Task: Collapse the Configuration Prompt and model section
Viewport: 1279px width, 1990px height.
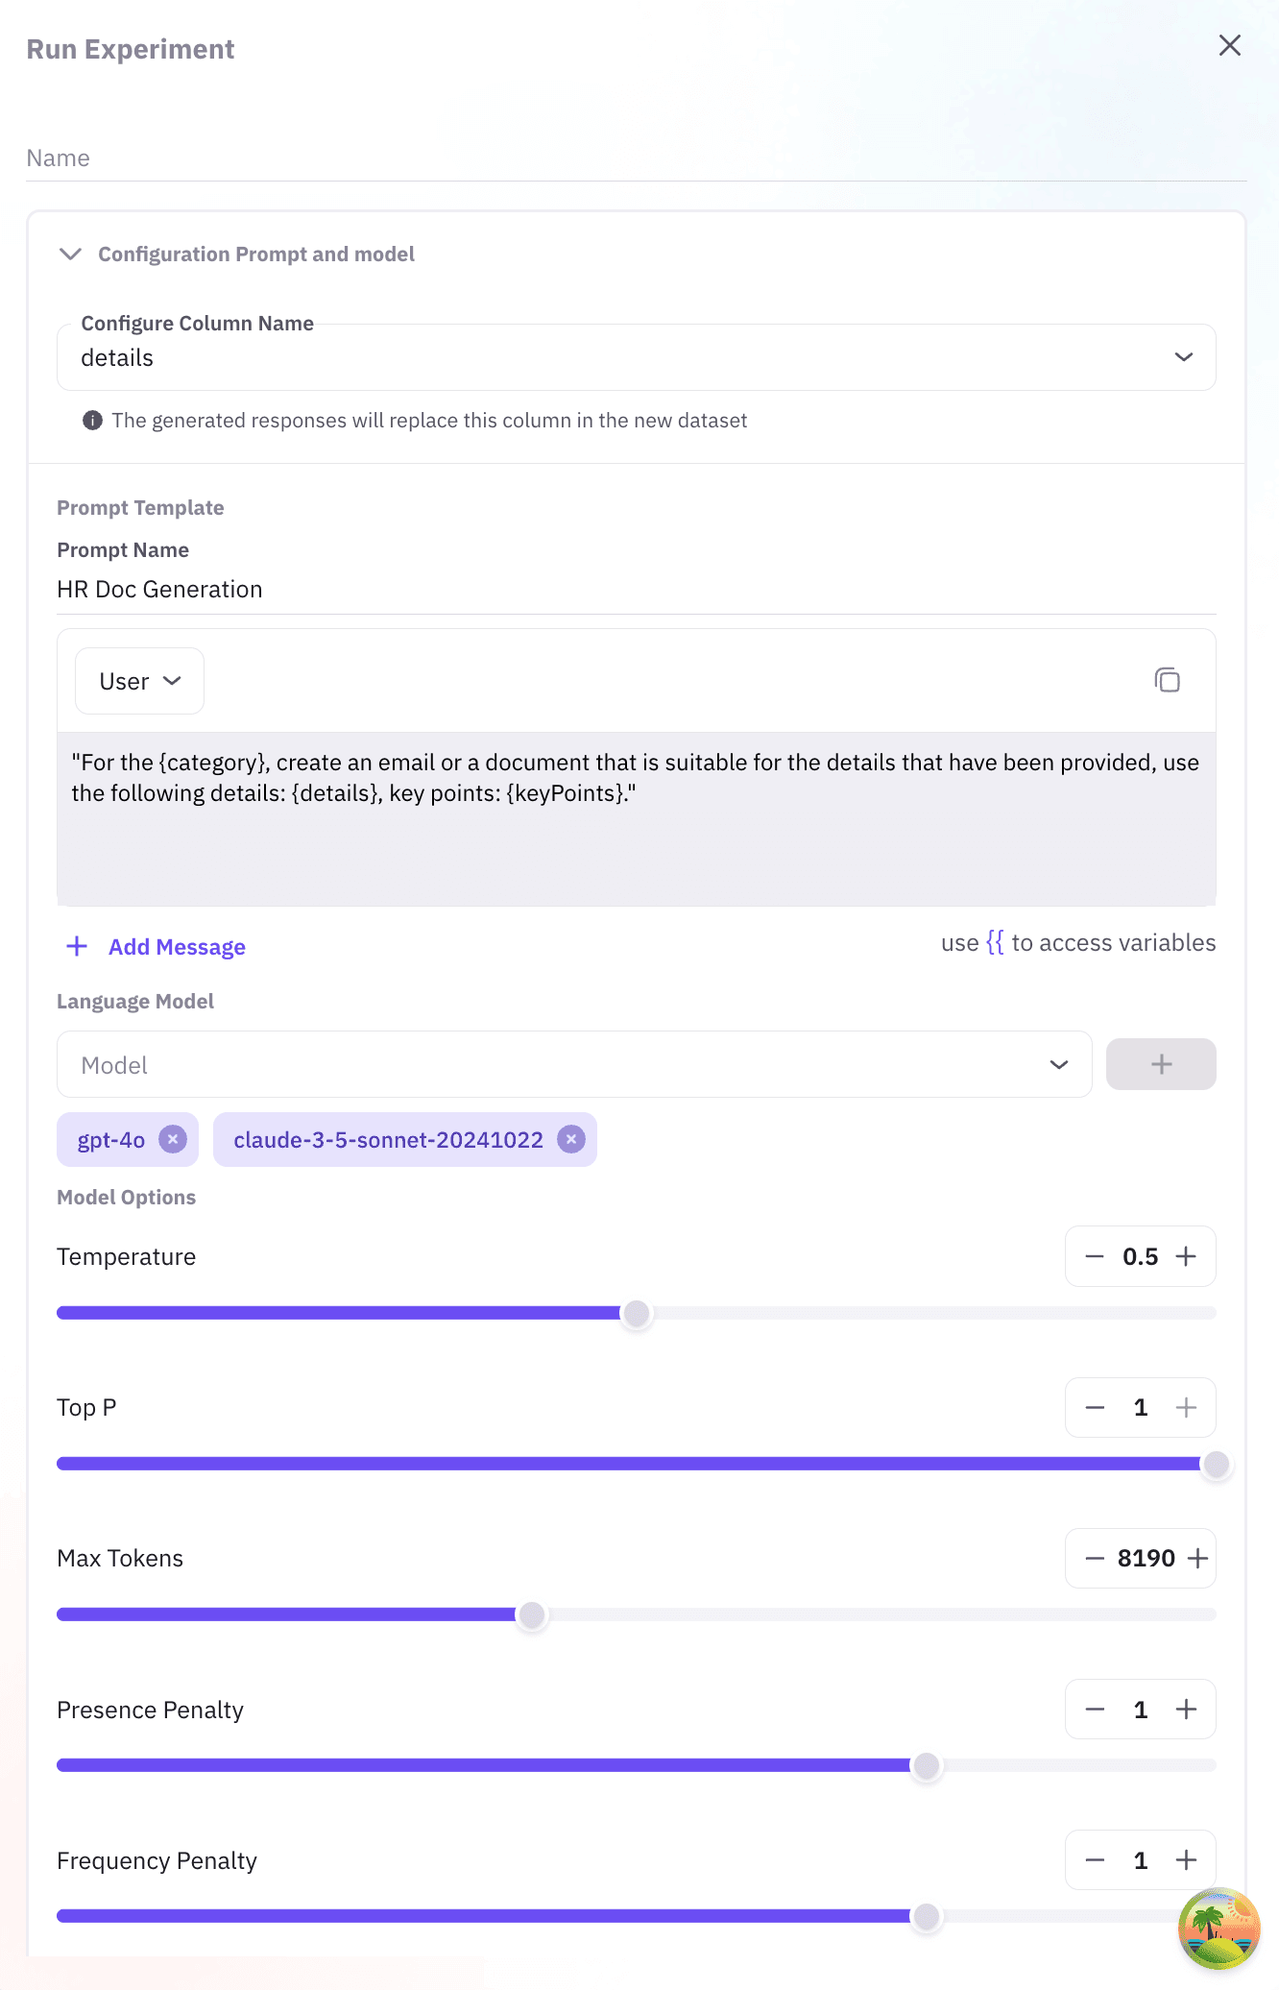Action: [x=69, y=254]
